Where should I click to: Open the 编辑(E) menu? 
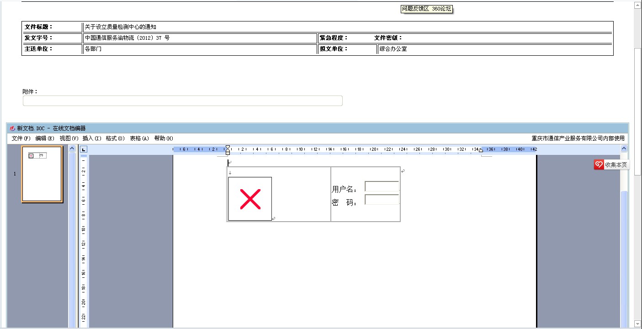[x=45, y=138]
